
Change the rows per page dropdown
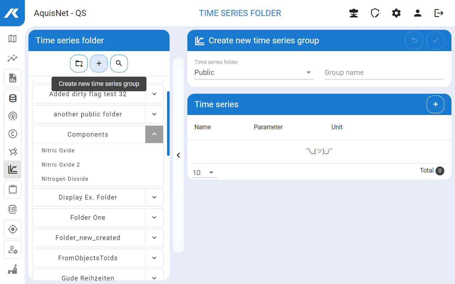pyautogui.click(x=204, y=173)
